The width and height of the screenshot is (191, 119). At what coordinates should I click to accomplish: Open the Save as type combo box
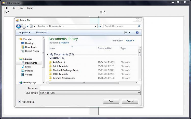[90, 93]
